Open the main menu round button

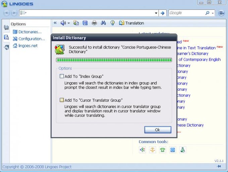pos(221,13)
